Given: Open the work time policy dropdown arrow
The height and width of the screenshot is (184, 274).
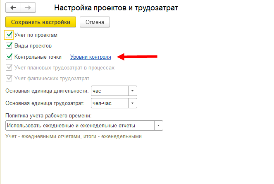Looking at the screenshot, I should click(x=159, y=126).
